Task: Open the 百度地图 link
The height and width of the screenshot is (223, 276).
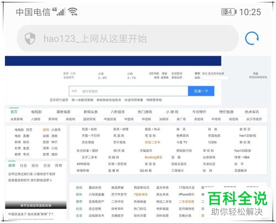Action: [214, 136]
